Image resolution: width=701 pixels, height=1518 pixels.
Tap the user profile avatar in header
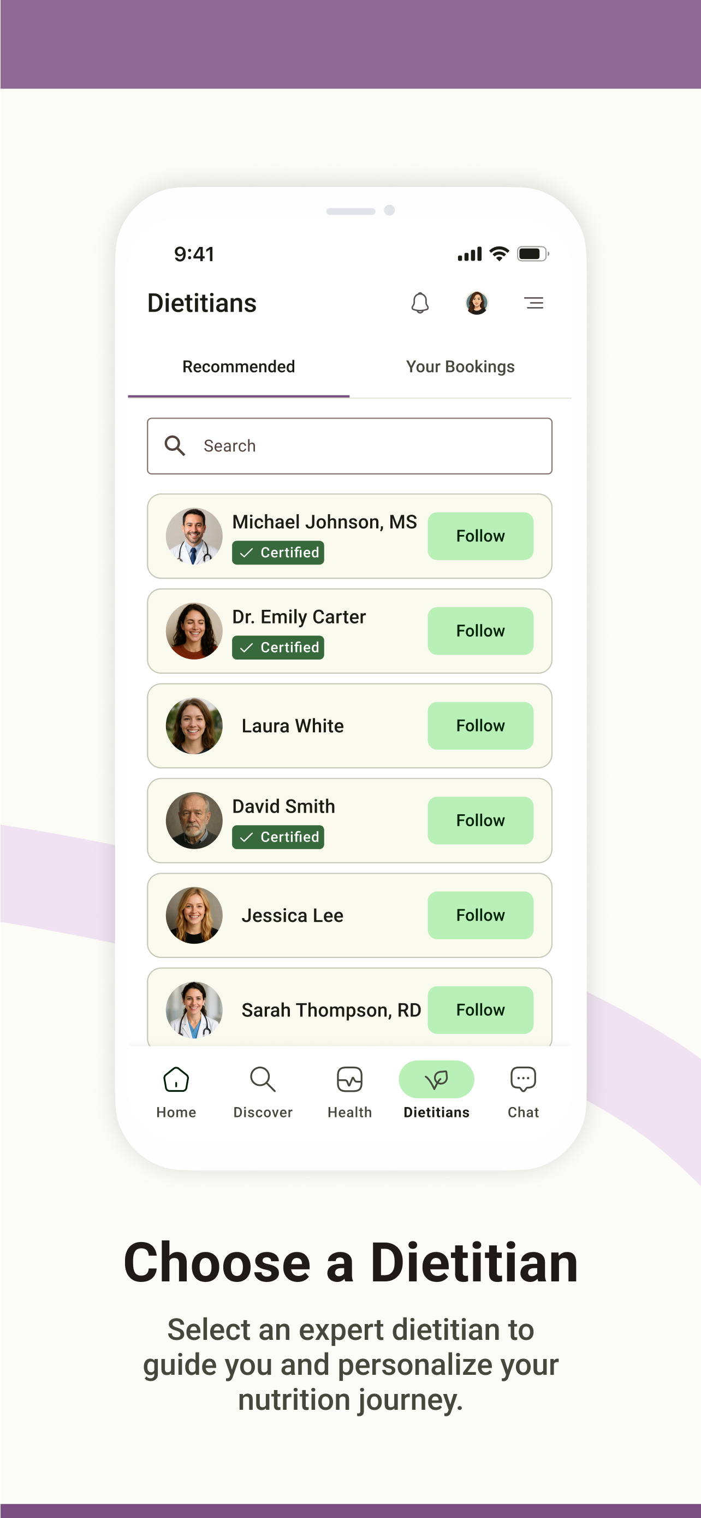pos(477,303)
